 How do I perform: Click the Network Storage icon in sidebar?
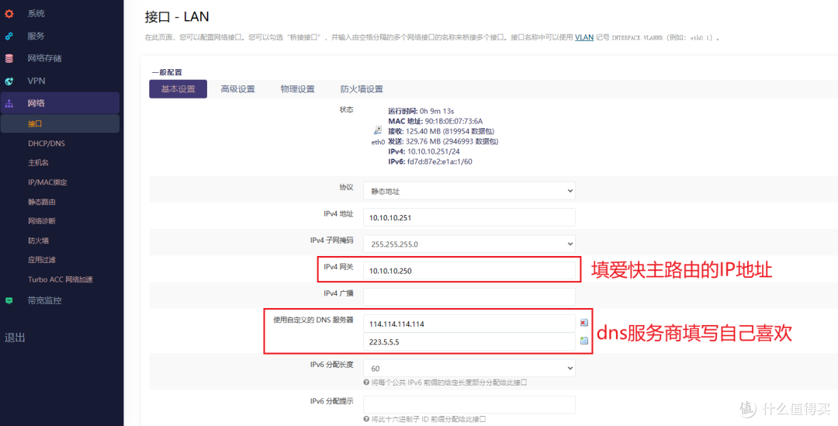tap(9, 58)
